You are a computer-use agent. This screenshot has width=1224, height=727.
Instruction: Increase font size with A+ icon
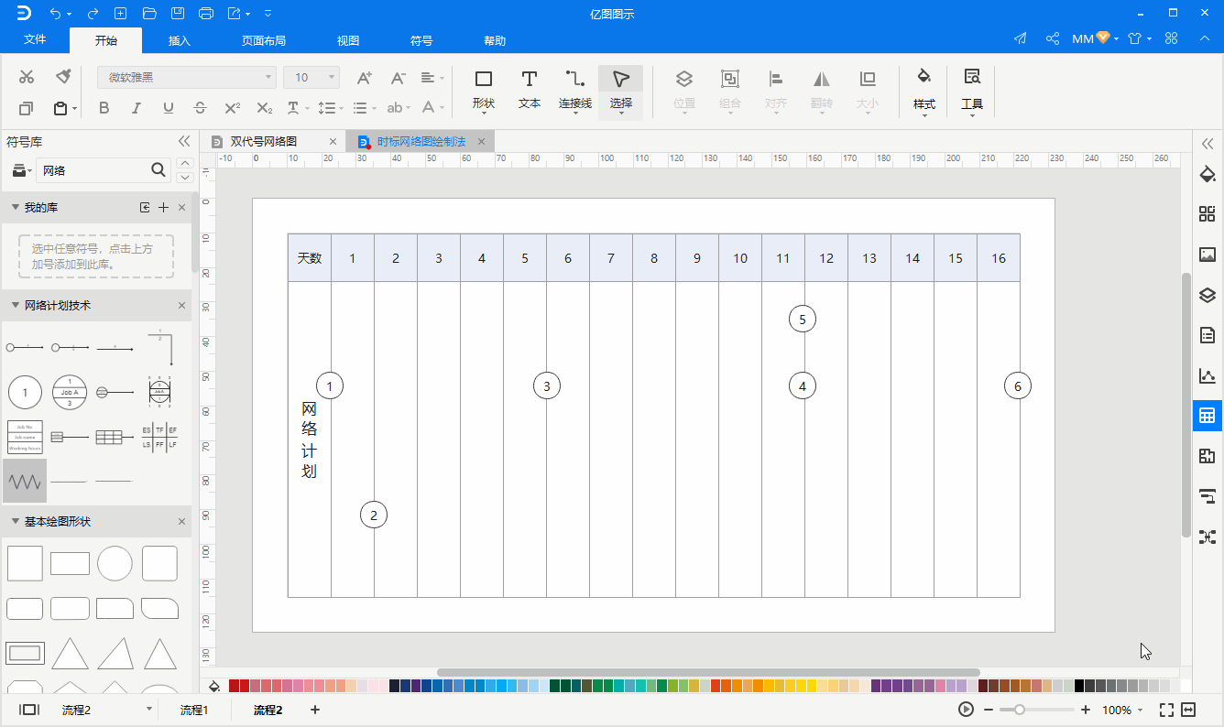(365, 78)
